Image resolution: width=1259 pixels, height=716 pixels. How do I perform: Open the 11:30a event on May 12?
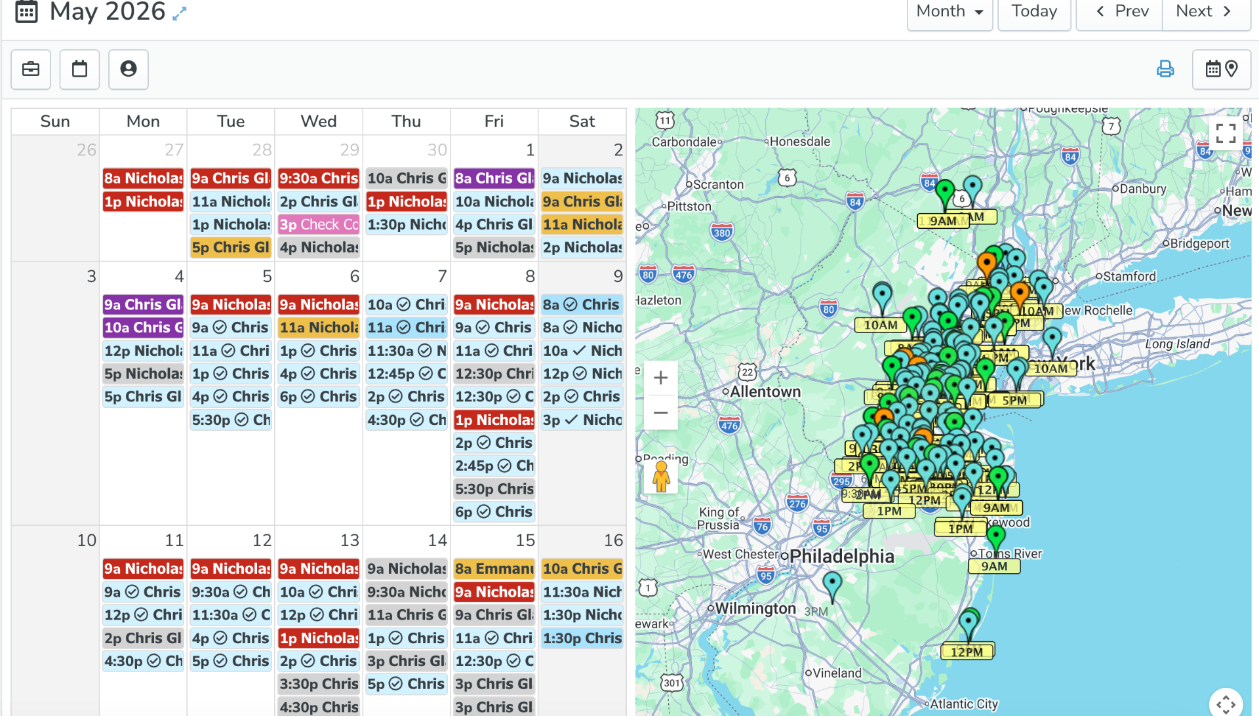231,615
